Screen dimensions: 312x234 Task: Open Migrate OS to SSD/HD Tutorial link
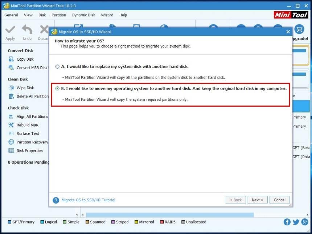[88, 200]
